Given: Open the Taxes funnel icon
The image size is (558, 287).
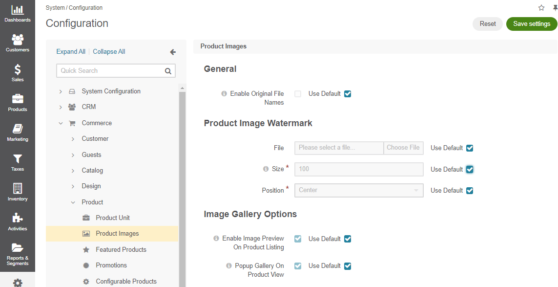Looking at the screenshot, I should [x=18, y=159].
